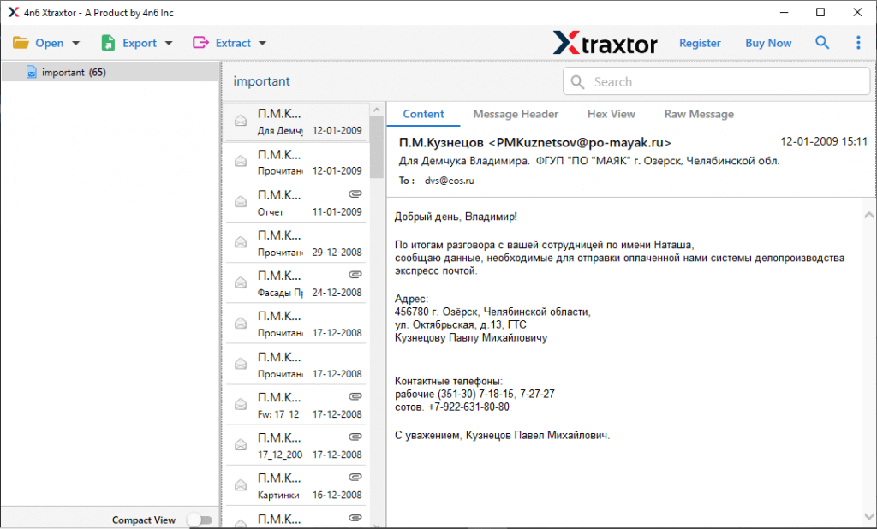This screenshot has height=529, width=877.
Task: Select the '17_12_200' message row
Action: coord(296,445)
